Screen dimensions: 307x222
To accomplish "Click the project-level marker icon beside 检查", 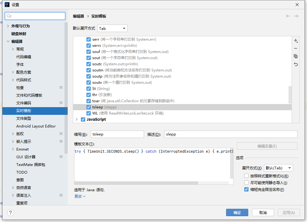I will click(61, 87).
